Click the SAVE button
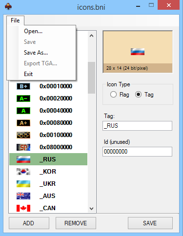This screenshot has height=236, width=183. pos(150,223)
